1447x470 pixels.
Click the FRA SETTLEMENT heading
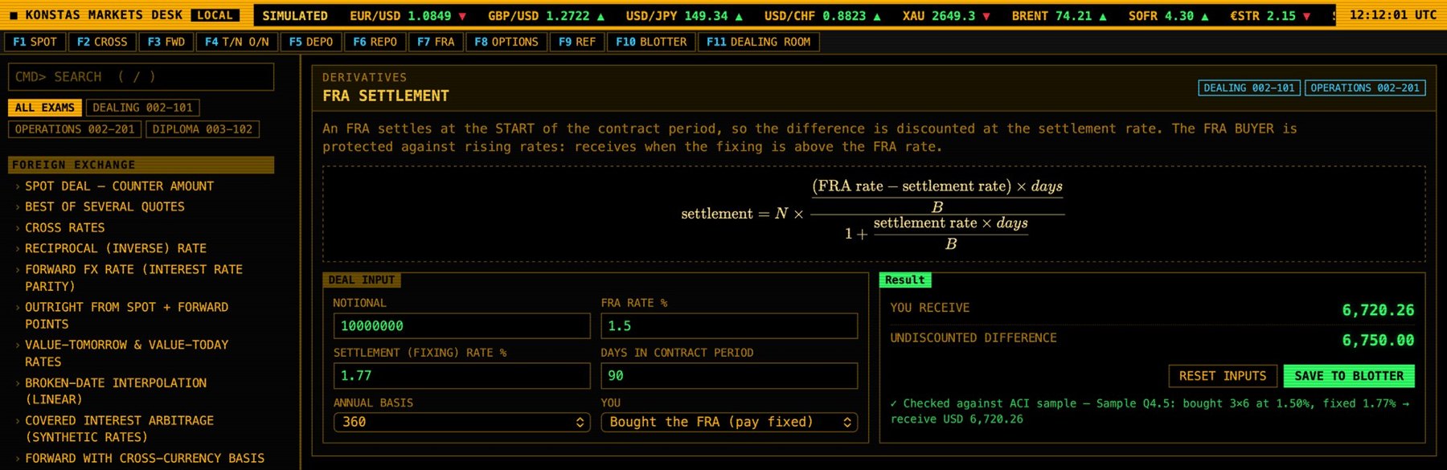pos(386,96)
